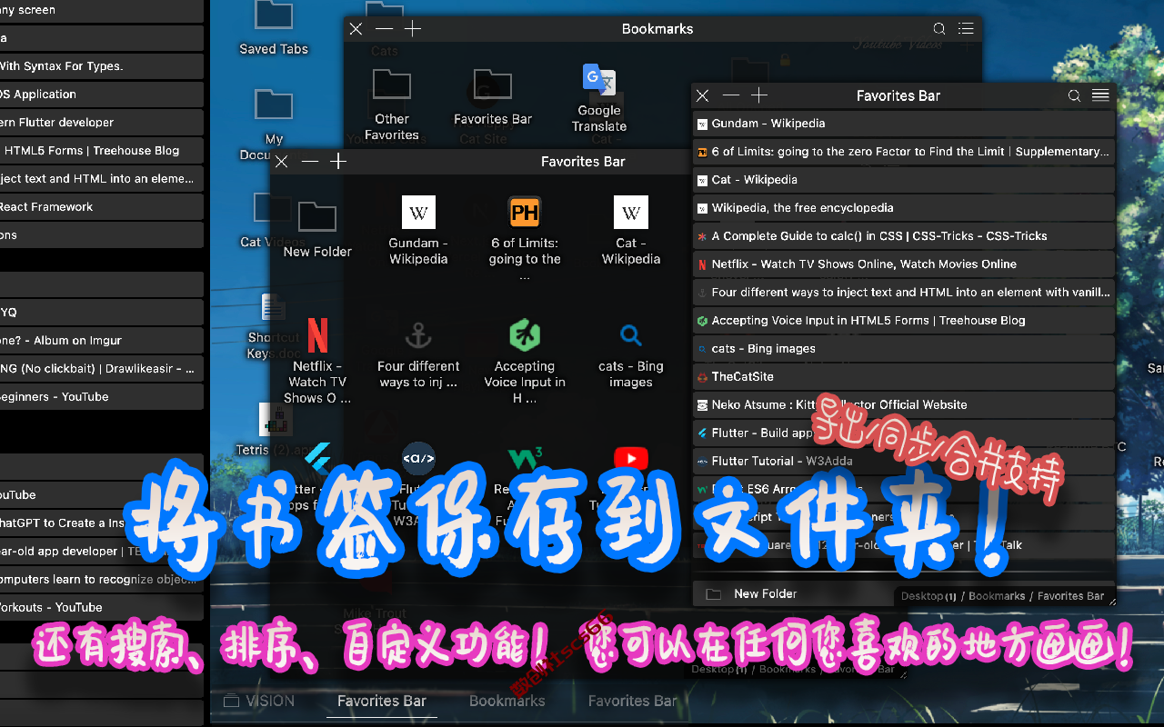The height and width of the screenshot is (727, 1164).
Task: Open '6 of Limits: going to the zero' row
Action: point(903,152)
